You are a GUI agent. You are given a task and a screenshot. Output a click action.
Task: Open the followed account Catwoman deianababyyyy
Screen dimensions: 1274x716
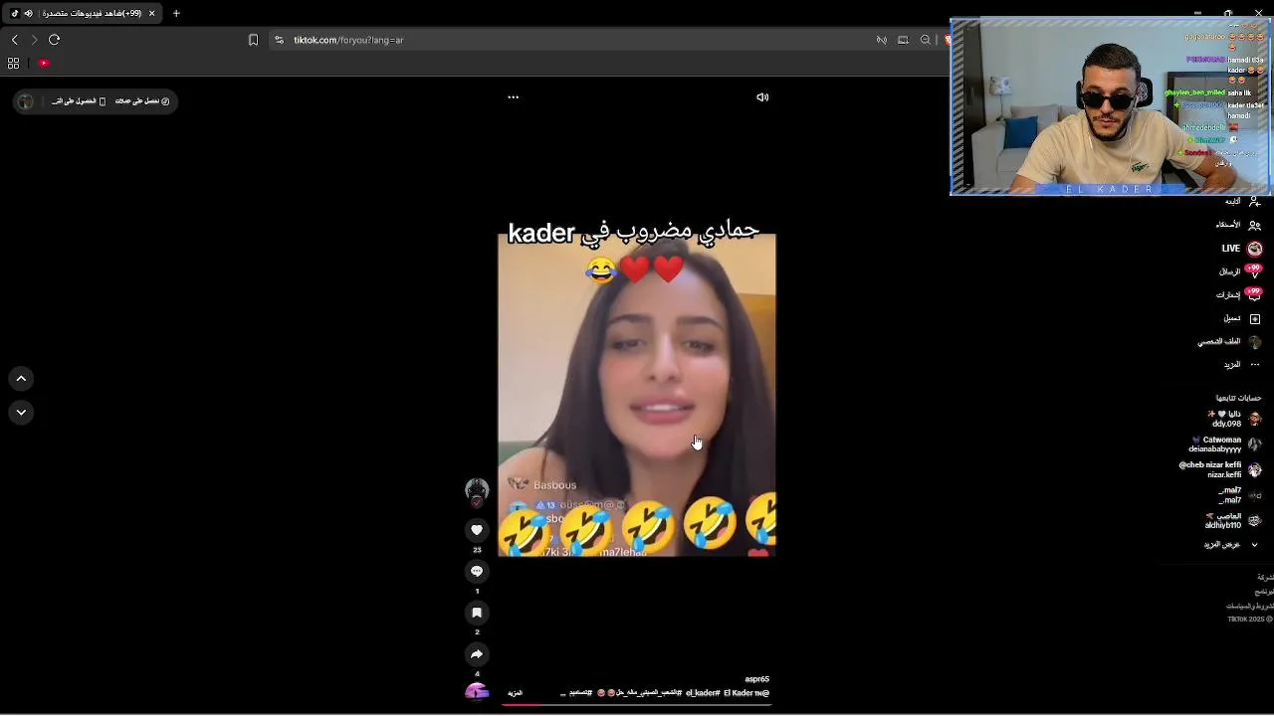1226,445
